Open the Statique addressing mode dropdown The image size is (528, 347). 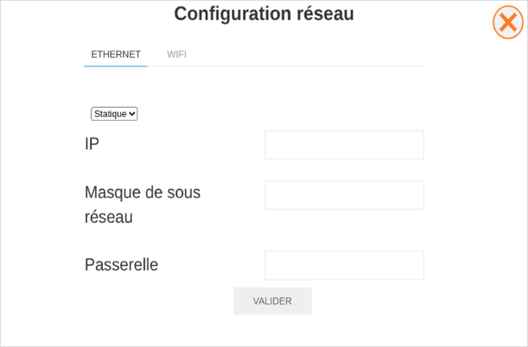coord(114,114)
